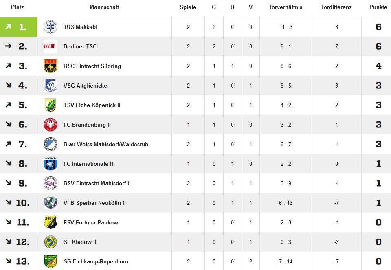Click SG Eichkamp-Rupenhorn club crest

tap(50, 261)
